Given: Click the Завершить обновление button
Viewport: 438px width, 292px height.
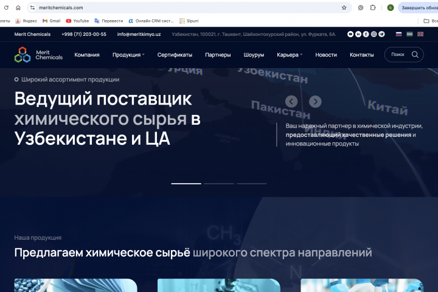Looking at the screenshot, I should tap(418, 7).
